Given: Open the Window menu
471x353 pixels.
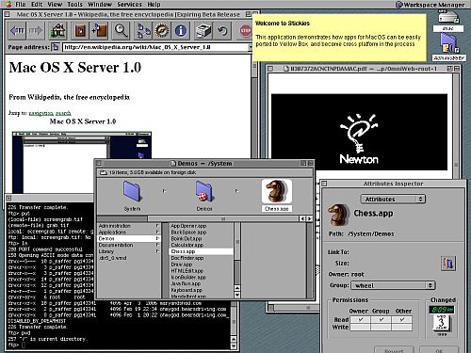Looking at the screenshot, I should 100,5.
